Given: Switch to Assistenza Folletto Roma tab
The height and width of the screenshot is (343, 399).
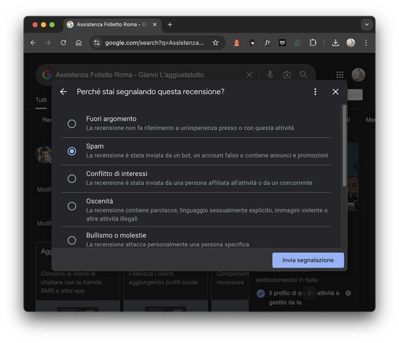Looking at the screenshot, I should pyautogui.click(x=111, y=24).
